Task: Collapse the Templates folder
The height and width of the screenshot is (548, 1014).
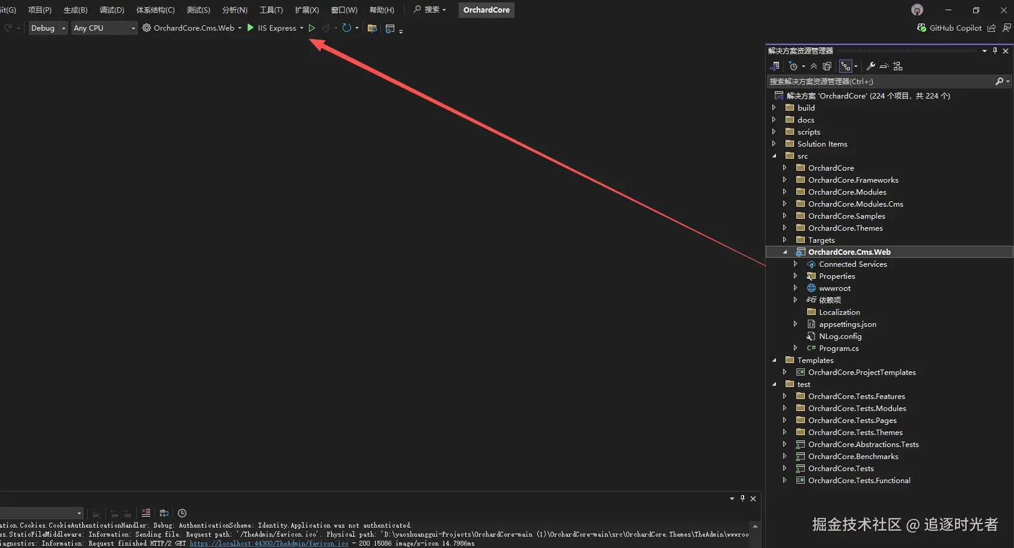Action: tap(774, 360)
